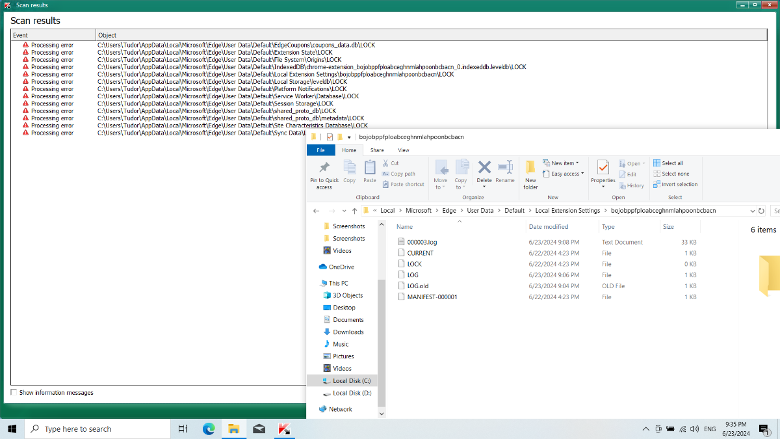The image size is (780, 439).
Task: Refresh the current folder view
Action: tap(761, 211)
